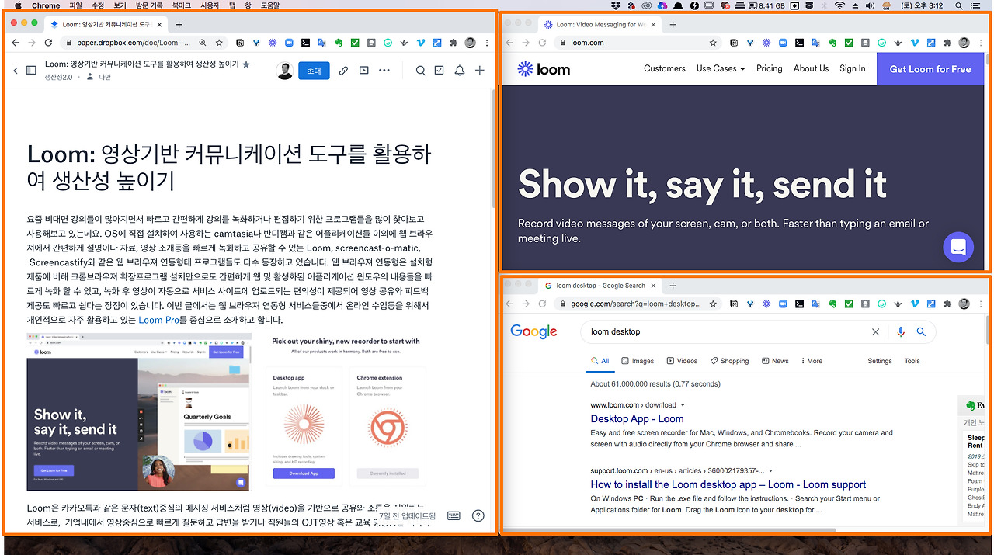Bookmark loom.com with the star icon
Viewport: 994px width, 555px height.
[714, 43]
